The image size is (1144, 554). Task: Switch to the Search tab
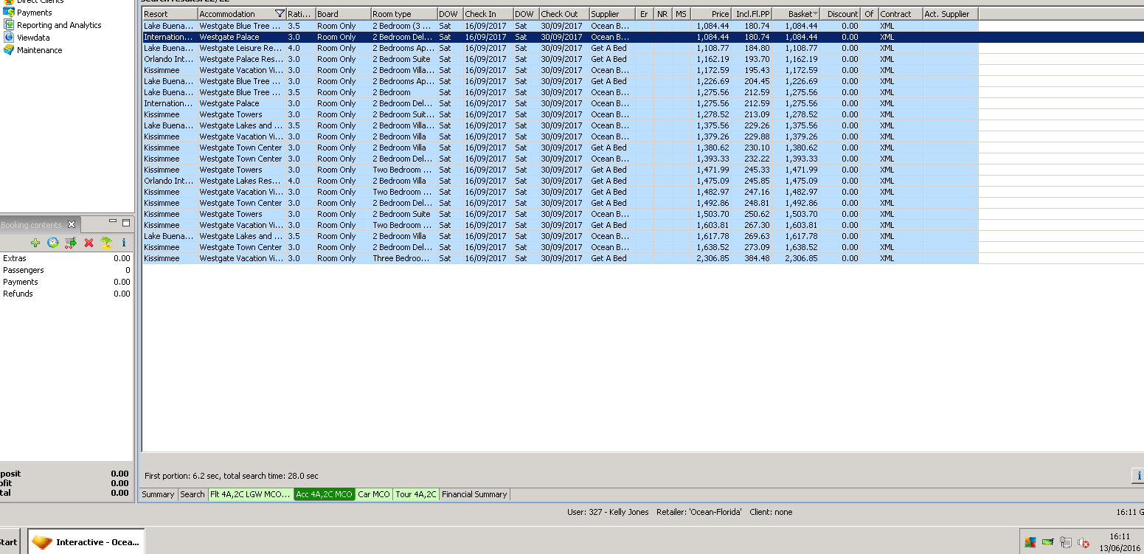[193, 494]
